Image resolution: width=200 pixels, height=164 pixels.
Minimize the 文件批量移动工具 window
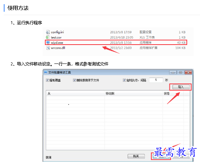point(173,73)
